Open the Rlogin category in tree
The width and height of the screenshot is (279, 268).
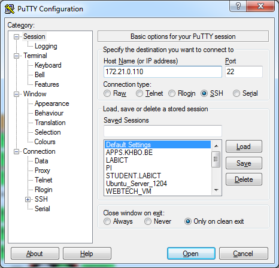pos(43,190)
